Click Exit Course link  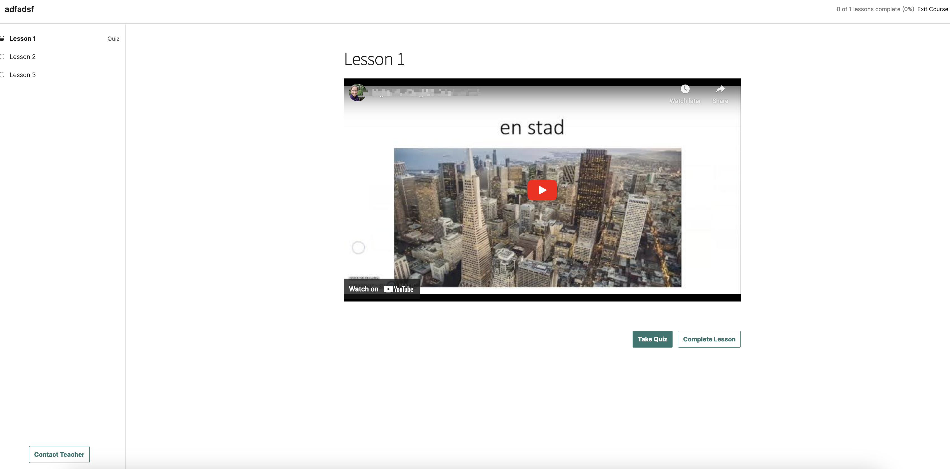point(932,9)
